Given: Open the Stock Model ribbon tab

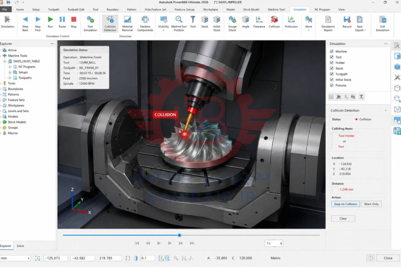Looking at the screenshot, I should [251, 9].
